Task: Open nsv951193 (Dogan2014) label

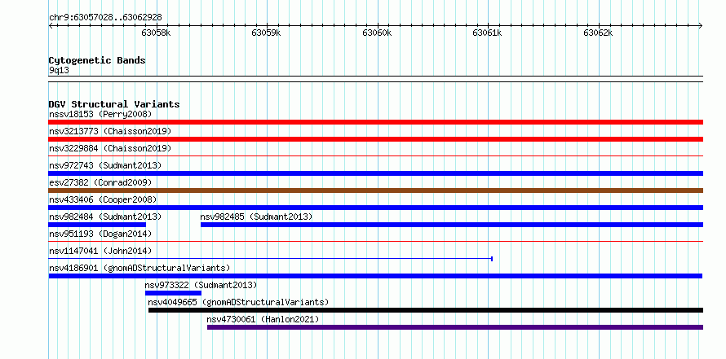Action: (x=100, y=234)
